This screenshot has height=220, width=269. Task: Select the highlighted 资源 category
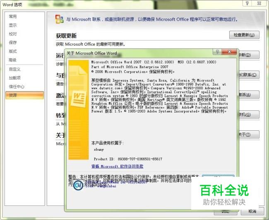[x=24, y=95]
